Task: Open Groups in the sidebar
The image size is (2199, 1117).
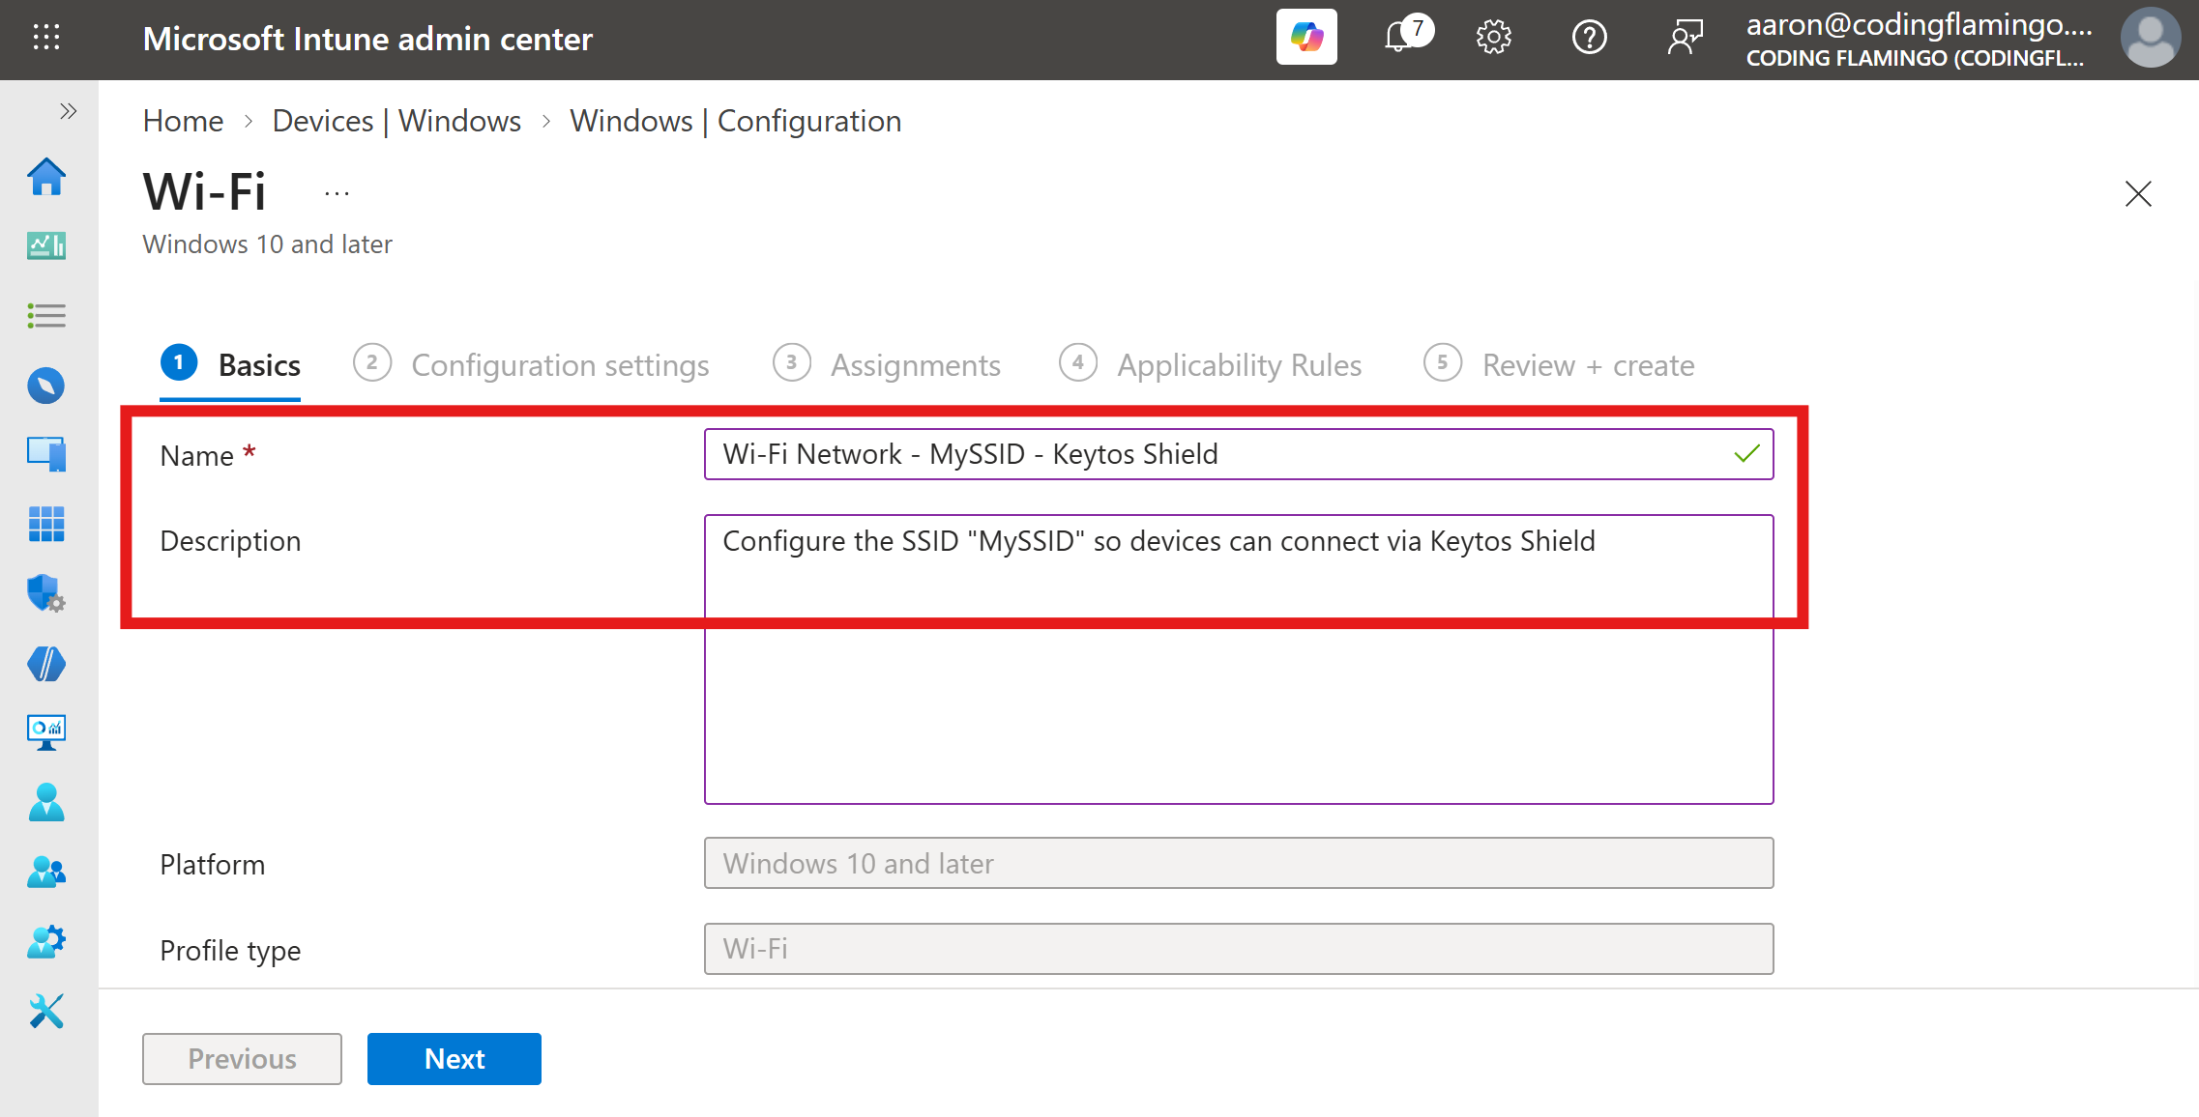Action: point(46,872)
